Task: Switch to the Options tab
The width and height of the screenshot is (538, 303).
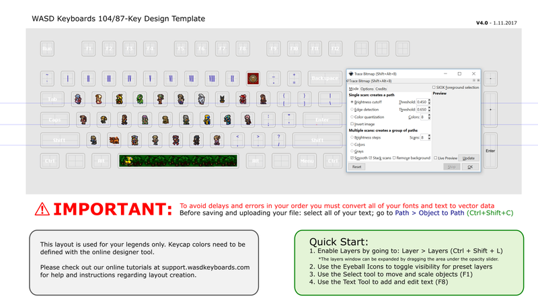Action: click(x=367, y=89)
